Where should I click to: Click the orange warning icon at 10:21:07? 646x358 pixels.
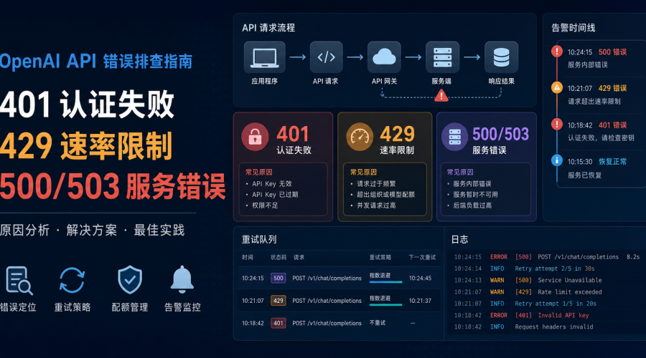[556, 87]
